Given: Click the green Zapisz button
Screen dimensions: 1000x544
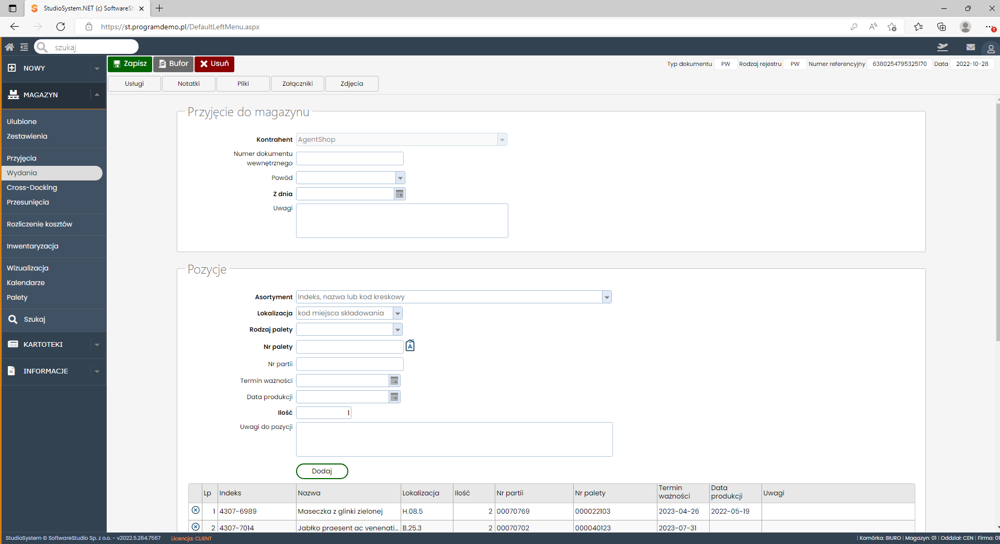Looking at the screenshot, I should pyautogui.click(x=130, y=64).
